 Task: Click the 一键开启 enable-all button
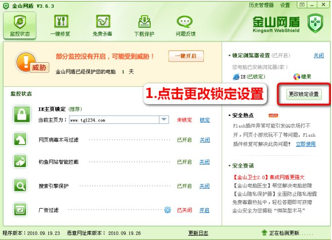[x=186, y=56]
